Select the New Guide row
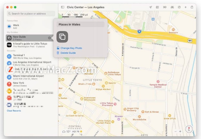 (29, 38)
